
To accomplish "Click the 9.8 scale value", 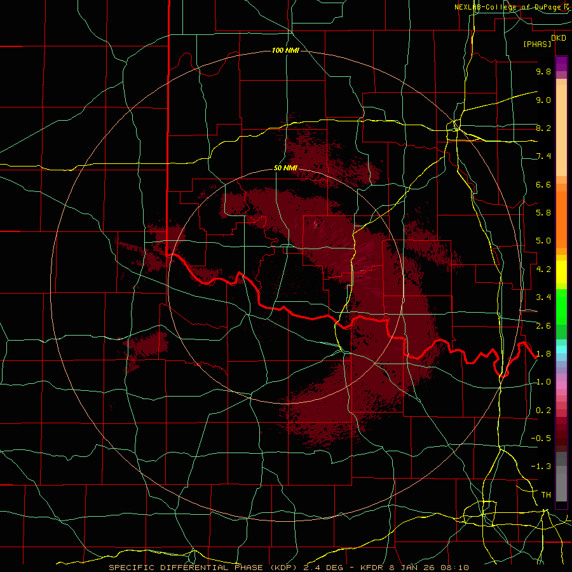I will pos(543,71).
